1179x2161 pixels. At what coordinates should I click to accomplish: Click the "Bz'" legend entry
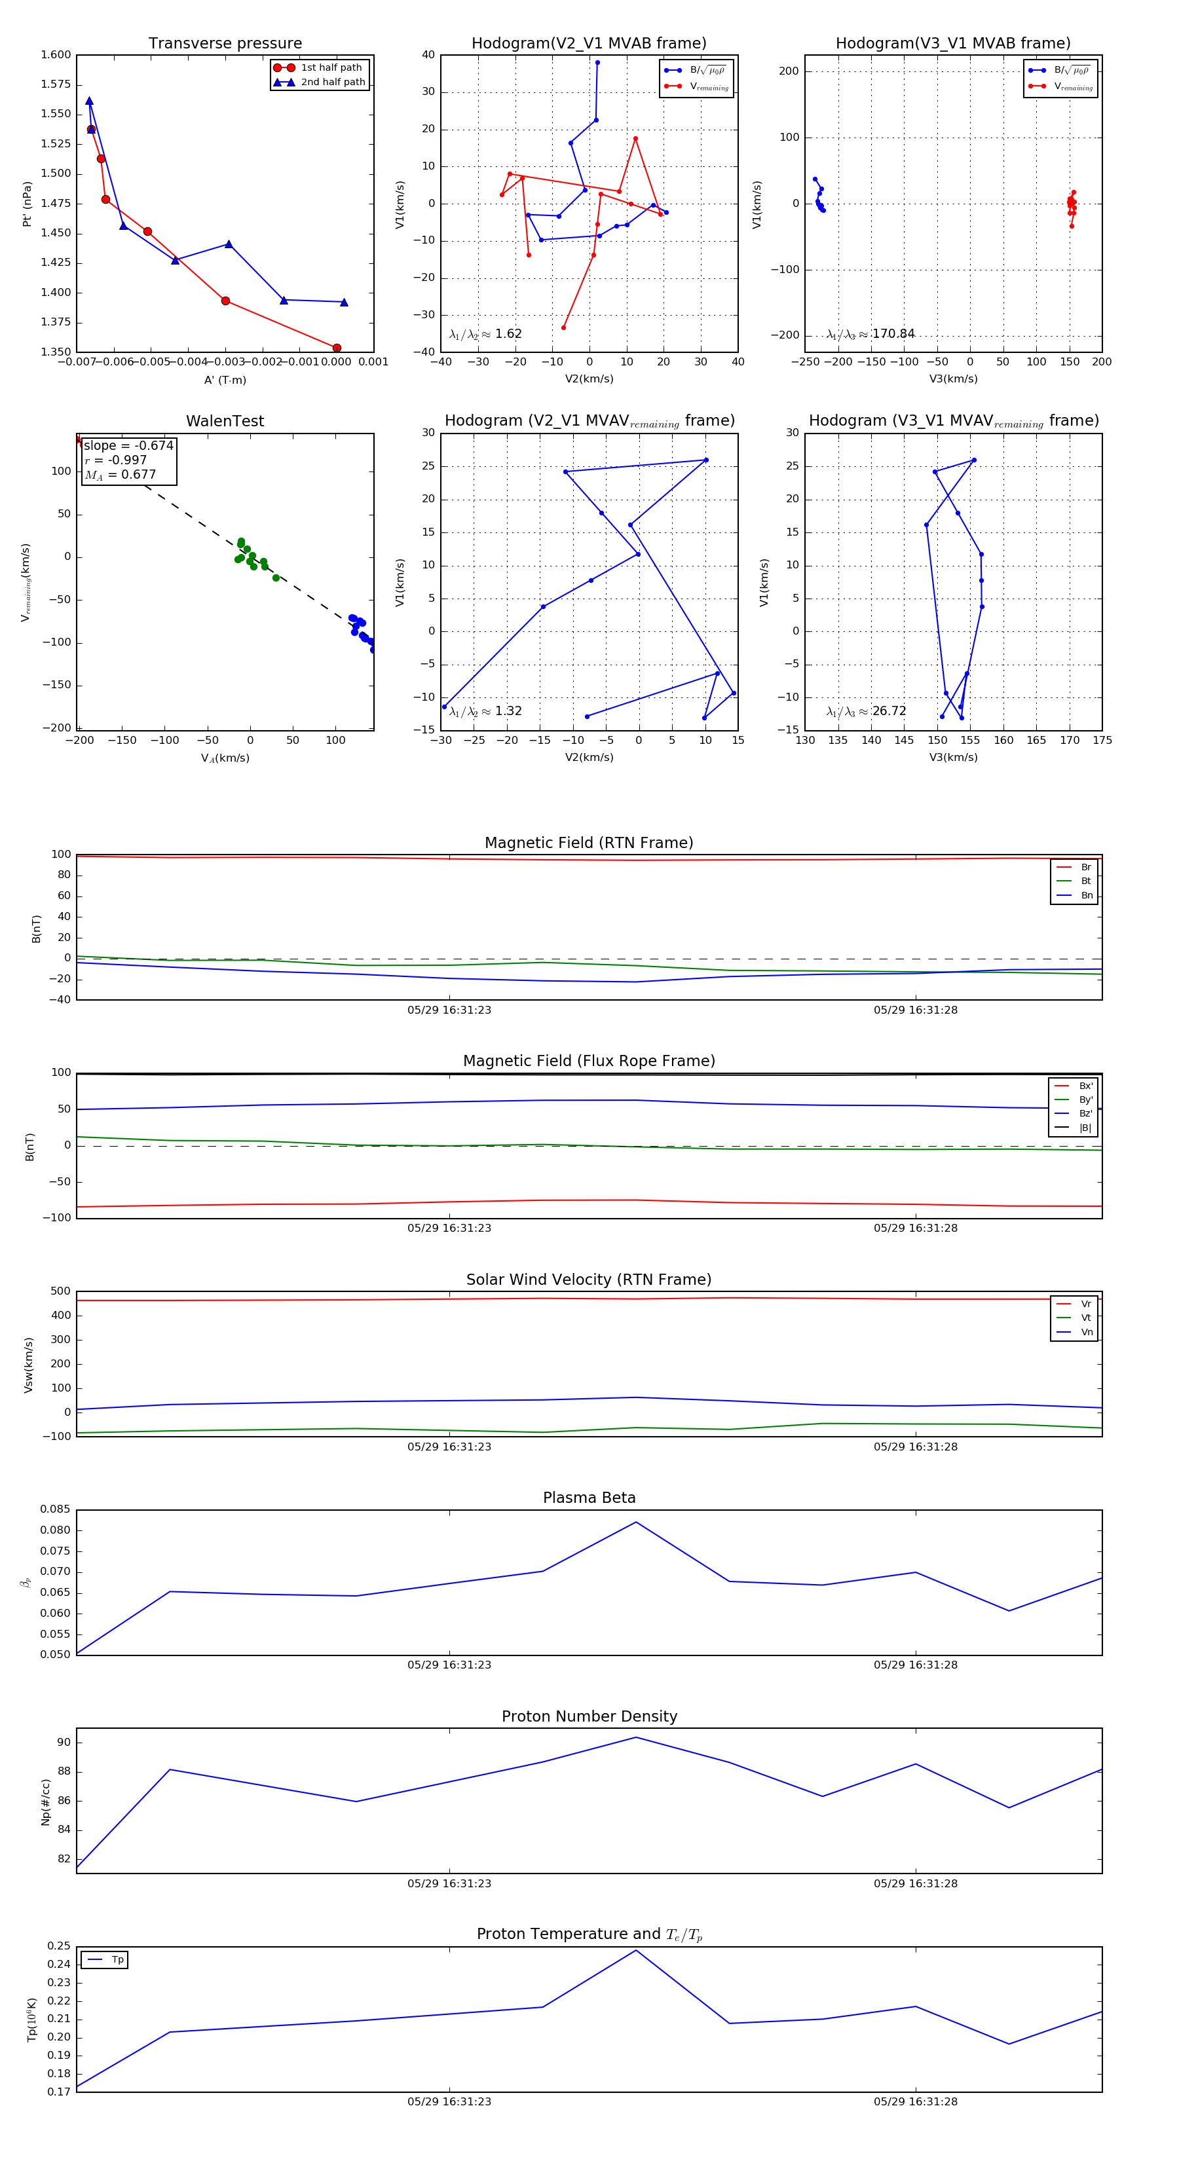pos(1074,1114)
